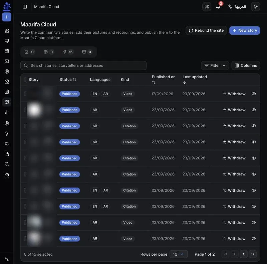Go to next page arrow
The height and width of the screenshot is (264, 267).
244,254
